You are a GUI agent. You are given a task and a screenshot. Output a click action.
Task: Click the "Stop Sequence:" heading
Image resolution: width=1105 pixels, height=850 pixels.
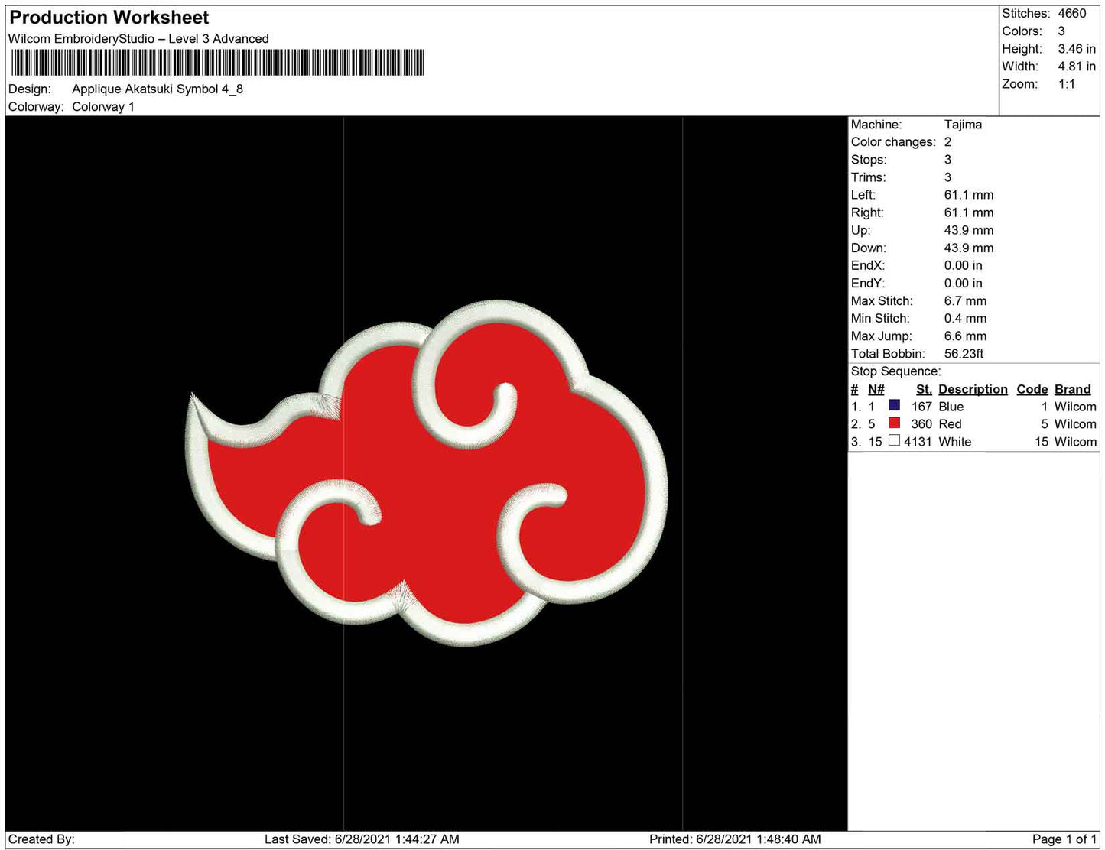click(x=896, y=371)
